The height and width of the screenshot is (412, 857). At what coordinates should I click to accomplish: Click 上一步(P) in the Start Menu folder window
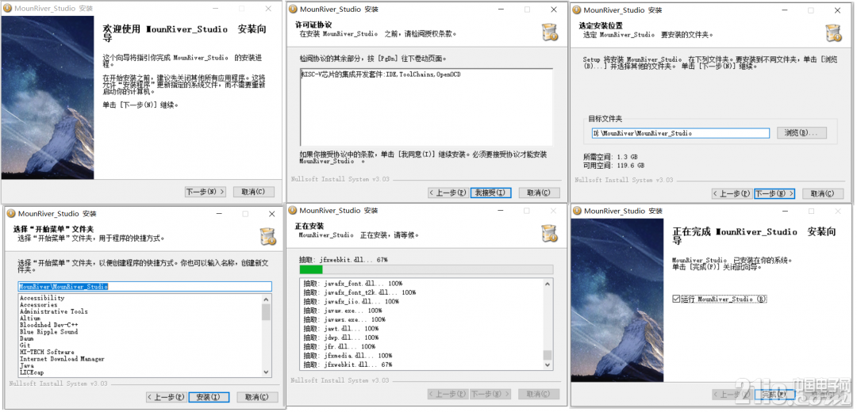tap(166, 397)
